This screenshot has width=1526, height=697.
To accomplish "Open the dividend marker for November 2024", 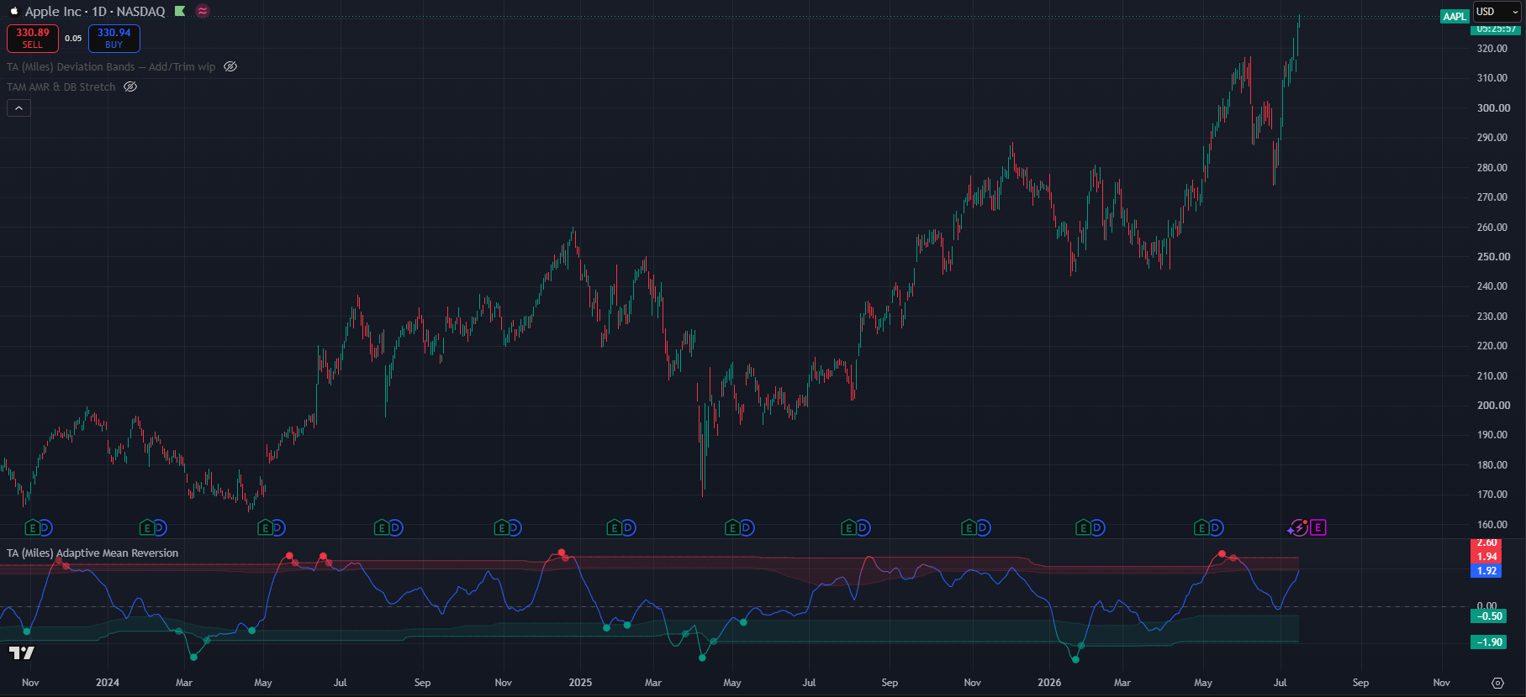I will 515,527.
